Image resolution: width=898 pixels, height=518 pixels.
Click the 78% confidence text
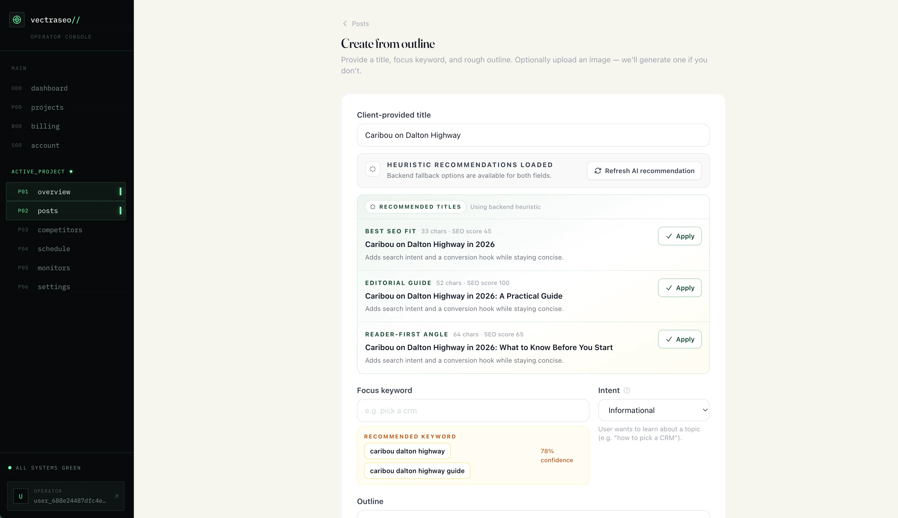coord(557,455)
